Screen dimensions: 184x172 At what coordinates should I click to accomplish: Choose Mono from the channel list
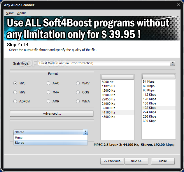coord(50,138)
